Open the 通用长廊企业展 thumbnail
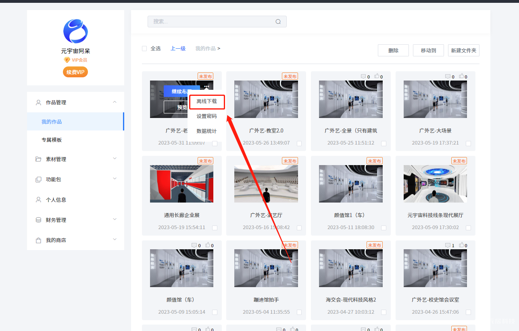The width and height of the screenshot is (519, 331). [x=182, y=184]
